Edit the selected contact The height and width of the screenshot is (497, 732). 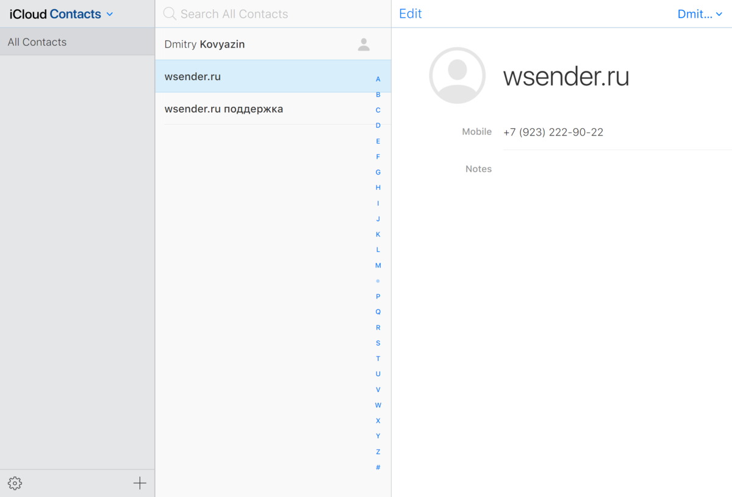pyautogui.click(x=411, y=14)
